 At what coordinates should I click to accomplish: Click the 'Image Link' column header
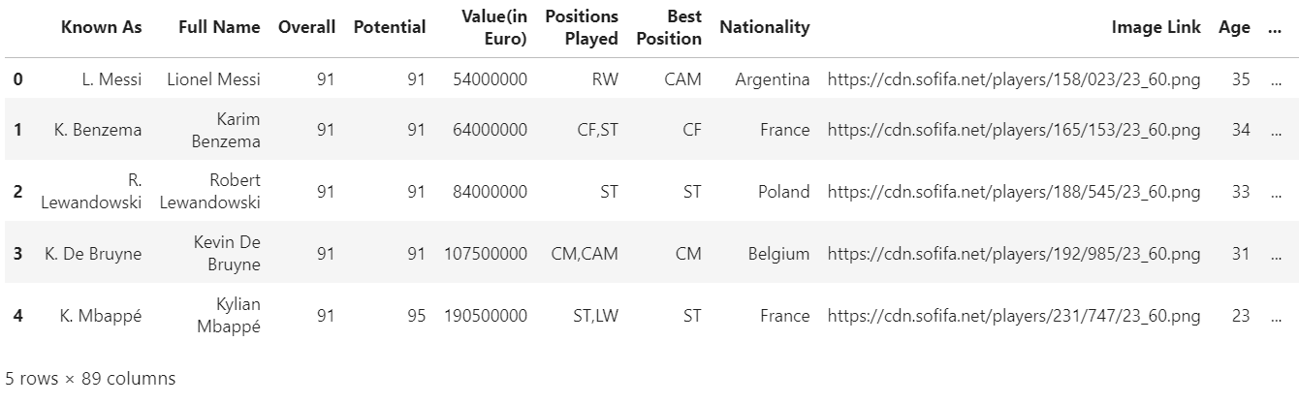coord(1156,27)
